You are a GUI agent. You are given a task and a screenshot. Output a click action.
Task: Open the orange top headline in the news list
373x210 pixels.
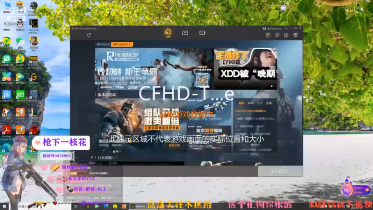[x=250, y=111]
